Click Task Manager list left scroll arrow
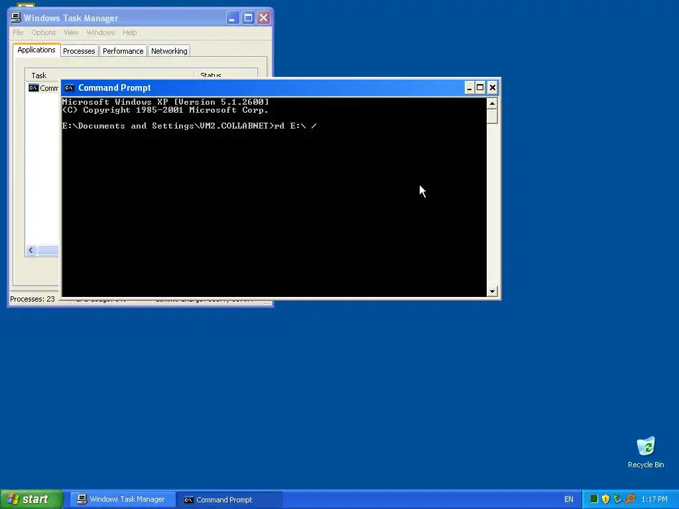 [x=31, y=250]
